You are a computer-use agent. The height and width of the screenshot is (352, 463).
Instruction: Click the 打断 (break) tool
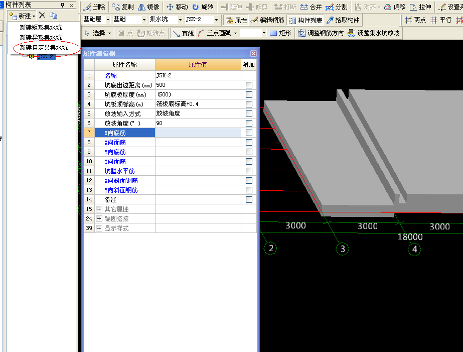pyautogui.click(x=285, y=7)
